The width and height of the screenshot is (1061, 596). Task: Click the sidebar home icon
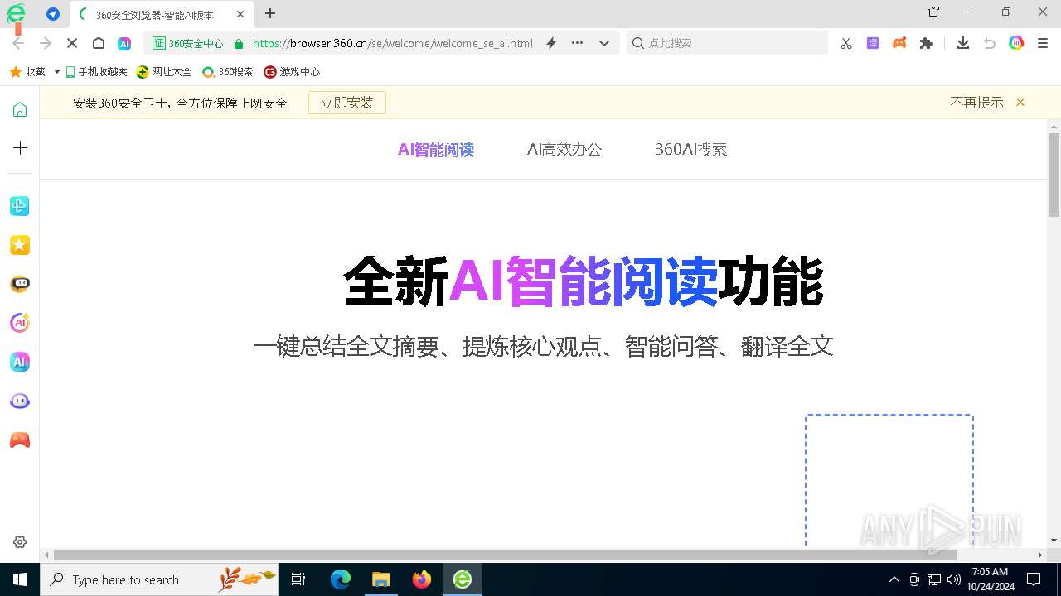pyautogui.click(x=20, y=109)
